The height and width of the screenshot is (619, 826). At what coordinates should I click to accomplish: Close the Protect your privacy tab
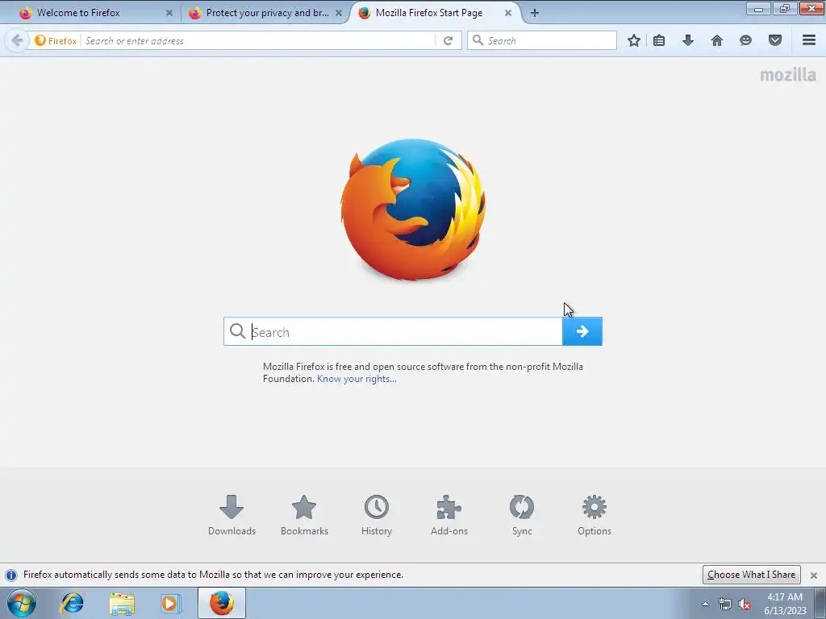tap(339, 13)
